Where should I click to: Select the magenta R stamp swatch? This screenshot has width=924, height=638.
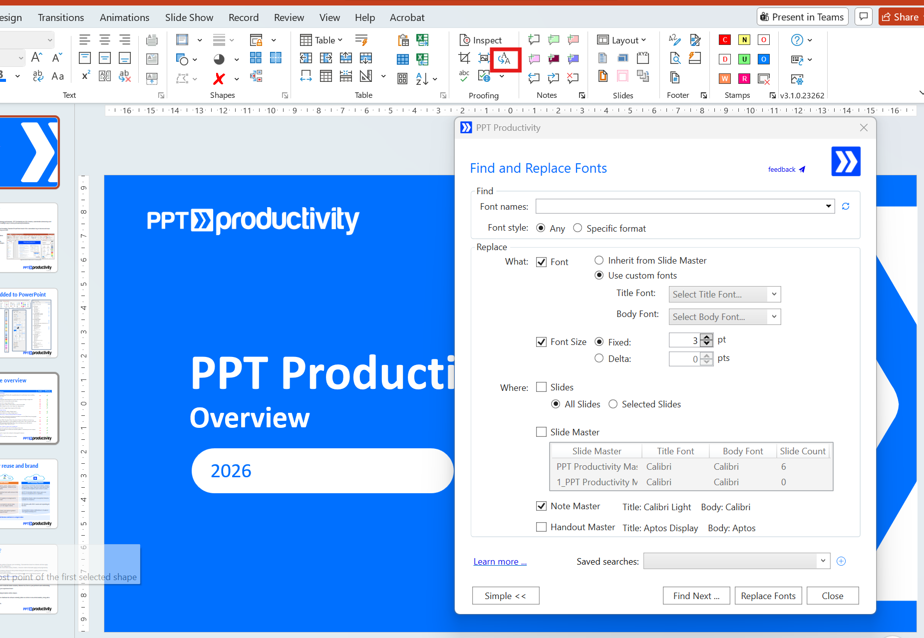[744, 78]
